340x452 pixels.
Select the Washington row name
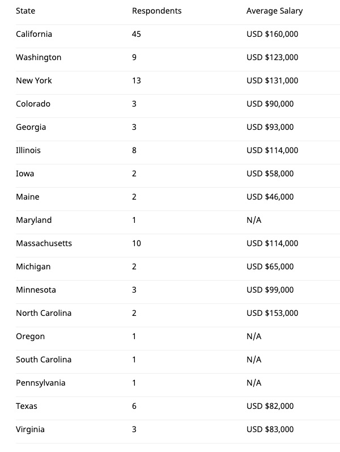coord(39,57)
